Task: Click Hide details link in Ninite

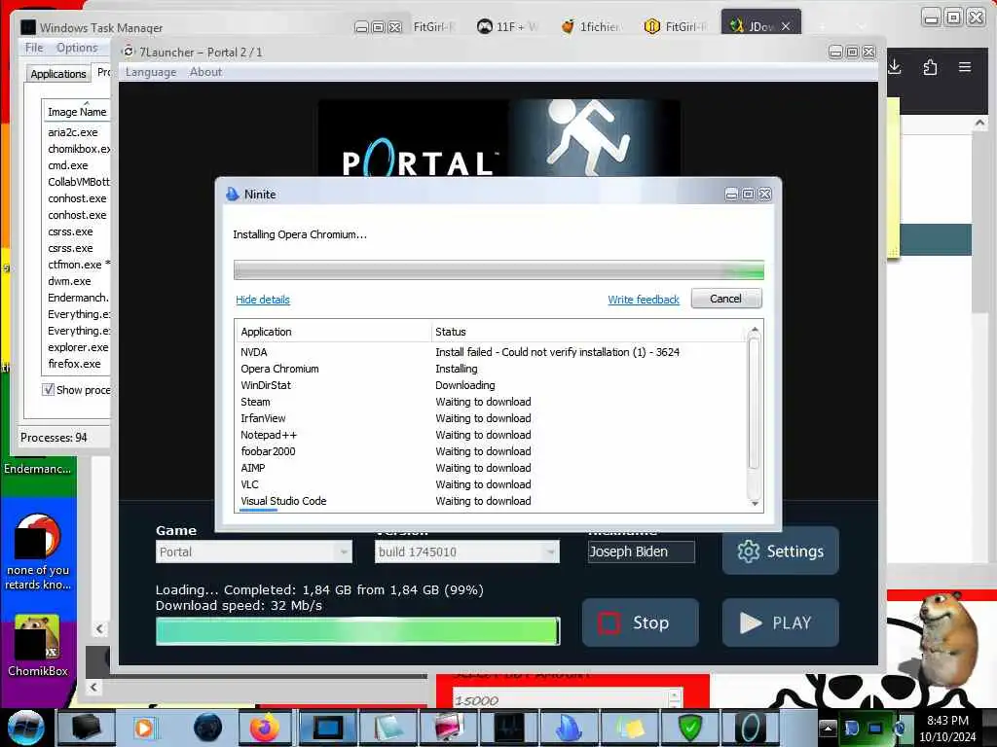Action: pos(263,300)
